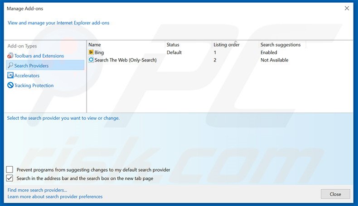Click View and manage your add-ons text

(58, 23)
